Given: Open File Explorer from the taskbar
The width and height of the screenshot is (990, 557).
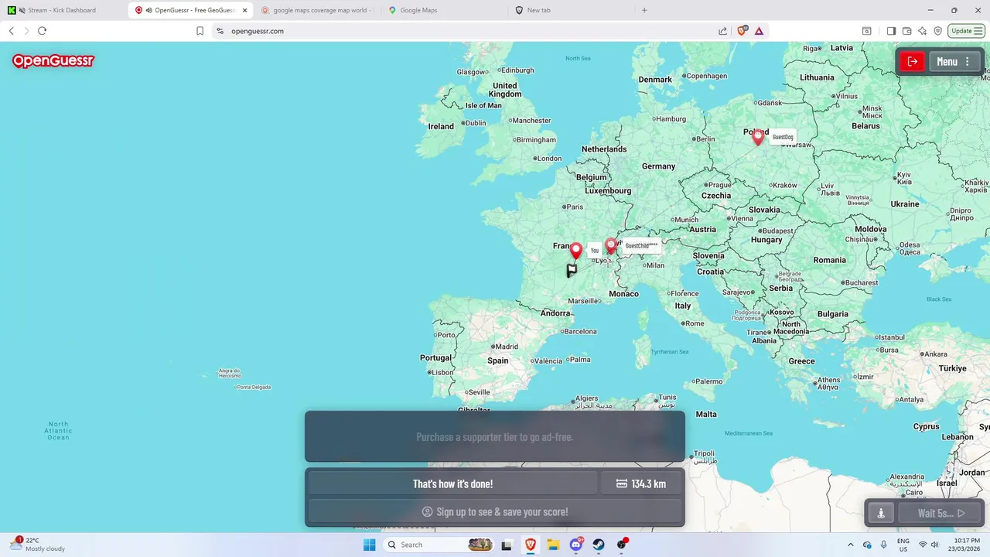Looking at the screenshot, I should pyautogui.click(x=553, y=545).
